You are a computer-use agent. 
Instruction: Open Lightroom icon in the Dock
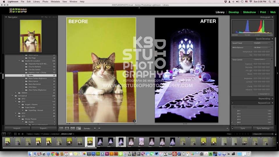[x=89, y=154]
